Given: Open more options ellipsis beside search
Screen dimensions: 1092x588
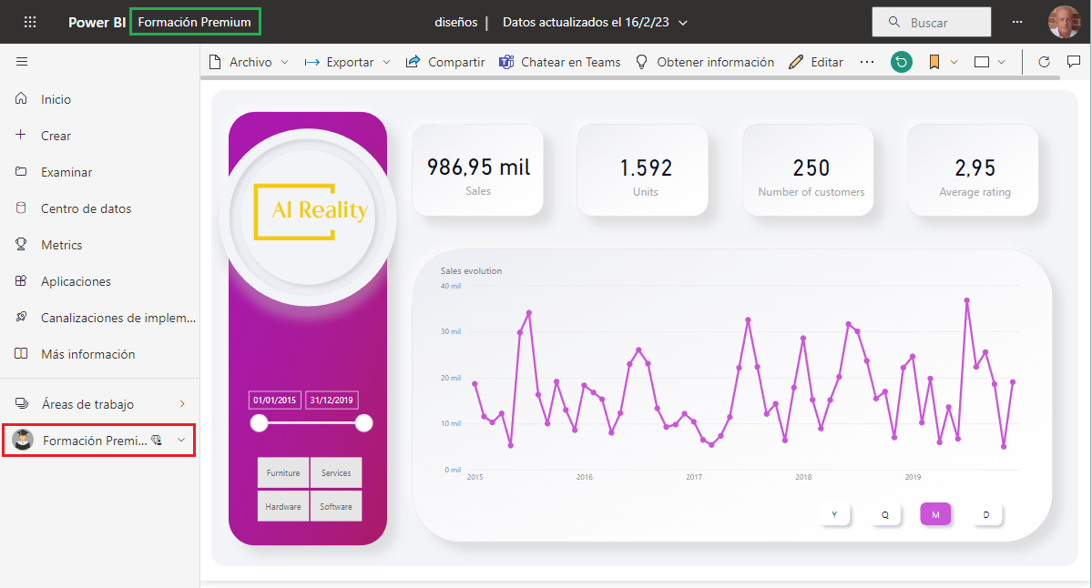Looking at the screenshot, I should [x=1017, y=22].
